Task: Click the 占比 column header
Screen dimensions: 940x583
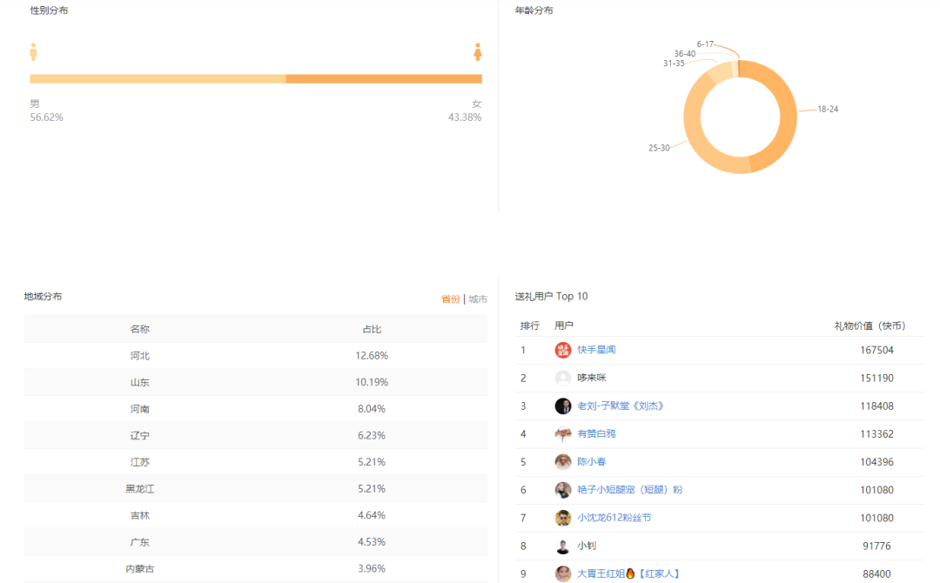Action: (x=372, y=329)
